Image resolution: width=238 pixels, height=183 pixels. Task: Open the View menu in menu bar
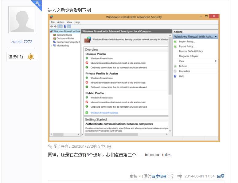[x=69, y=22]
